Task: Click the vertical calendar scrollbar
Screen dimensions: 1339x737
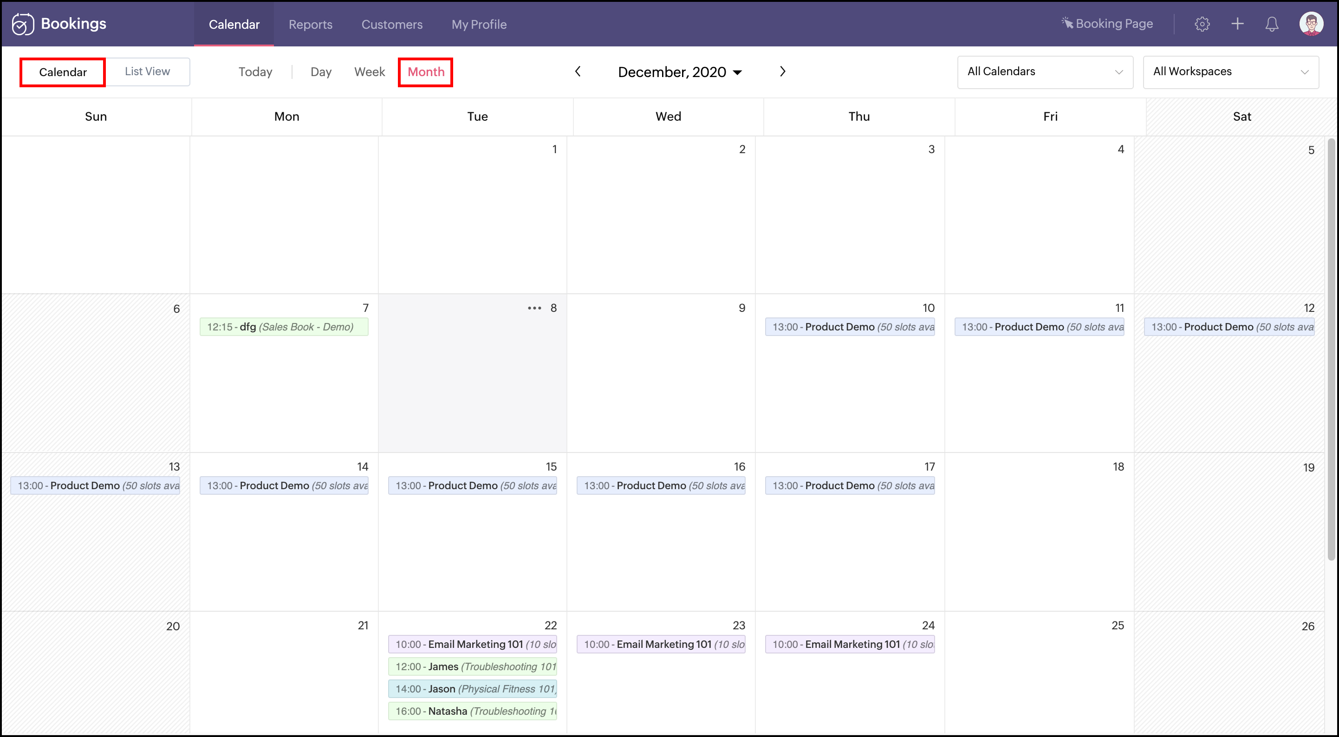Action: click(x=1331, y=348)
